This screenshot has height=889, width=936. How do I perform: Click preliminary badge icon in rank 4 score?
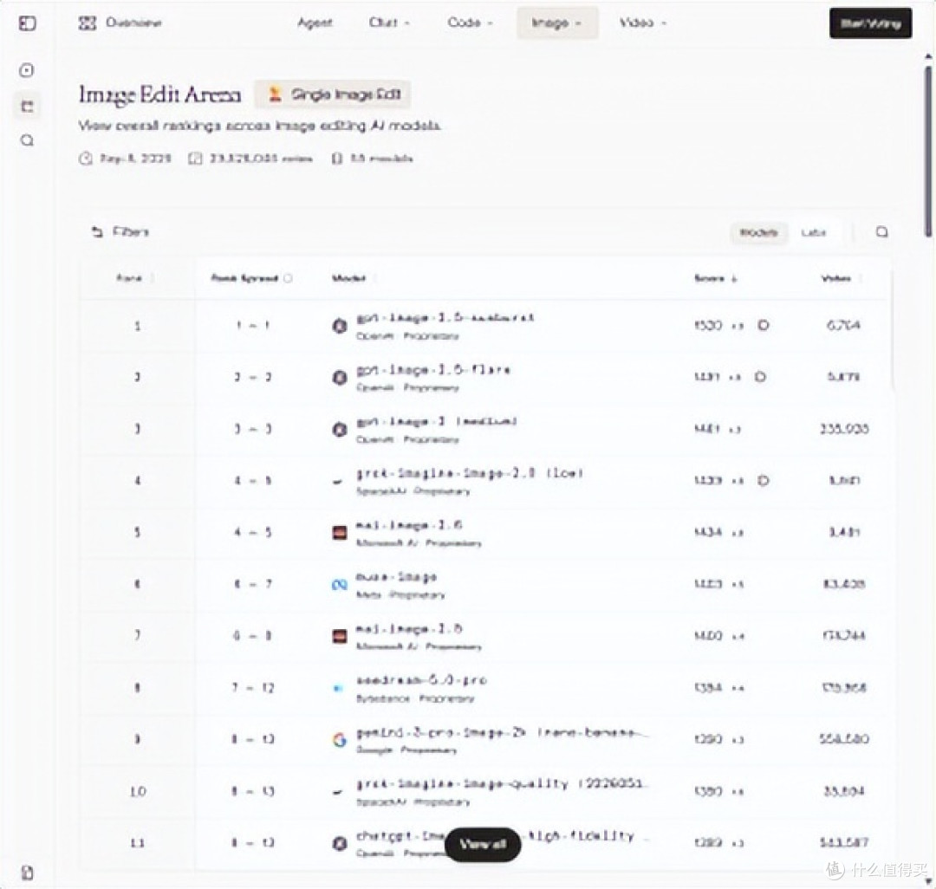(x=763, y=480)
